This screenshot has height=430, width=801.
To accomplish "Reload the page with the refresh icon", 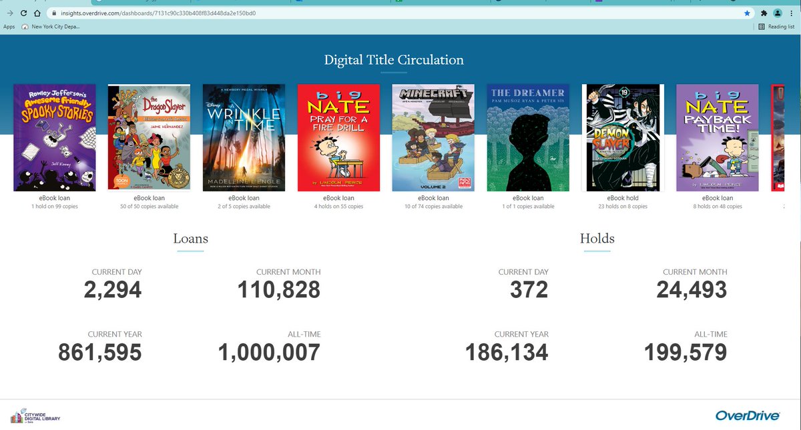I will (x=23, y=13).
